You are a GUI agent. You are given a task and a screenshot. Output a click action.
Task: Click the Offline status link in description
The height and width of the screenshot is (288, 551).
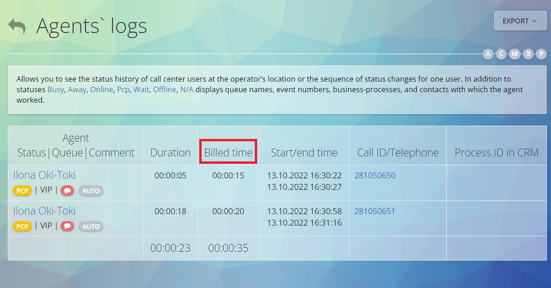click(x=164, y=90)
